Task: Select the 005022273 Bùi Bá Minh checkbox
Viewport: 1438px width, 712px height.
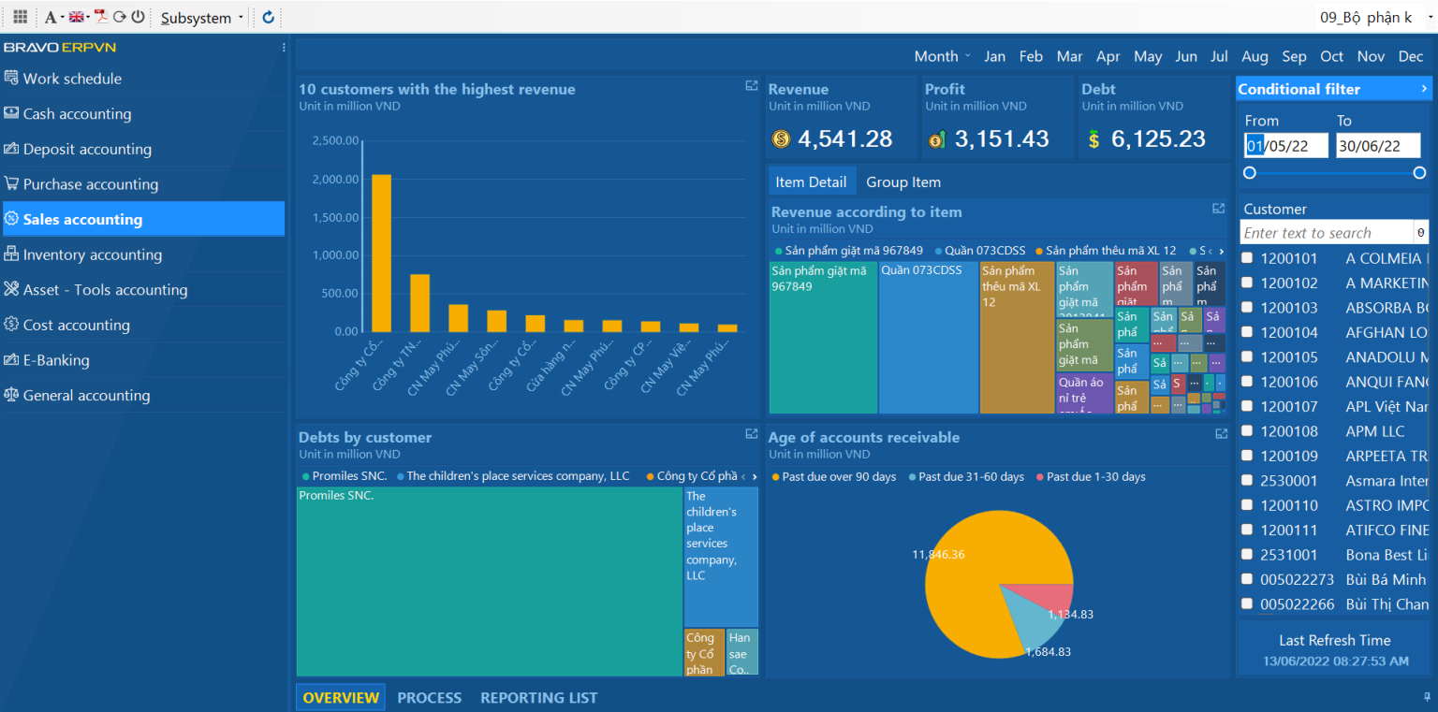Action: [x=1247, y=579]
